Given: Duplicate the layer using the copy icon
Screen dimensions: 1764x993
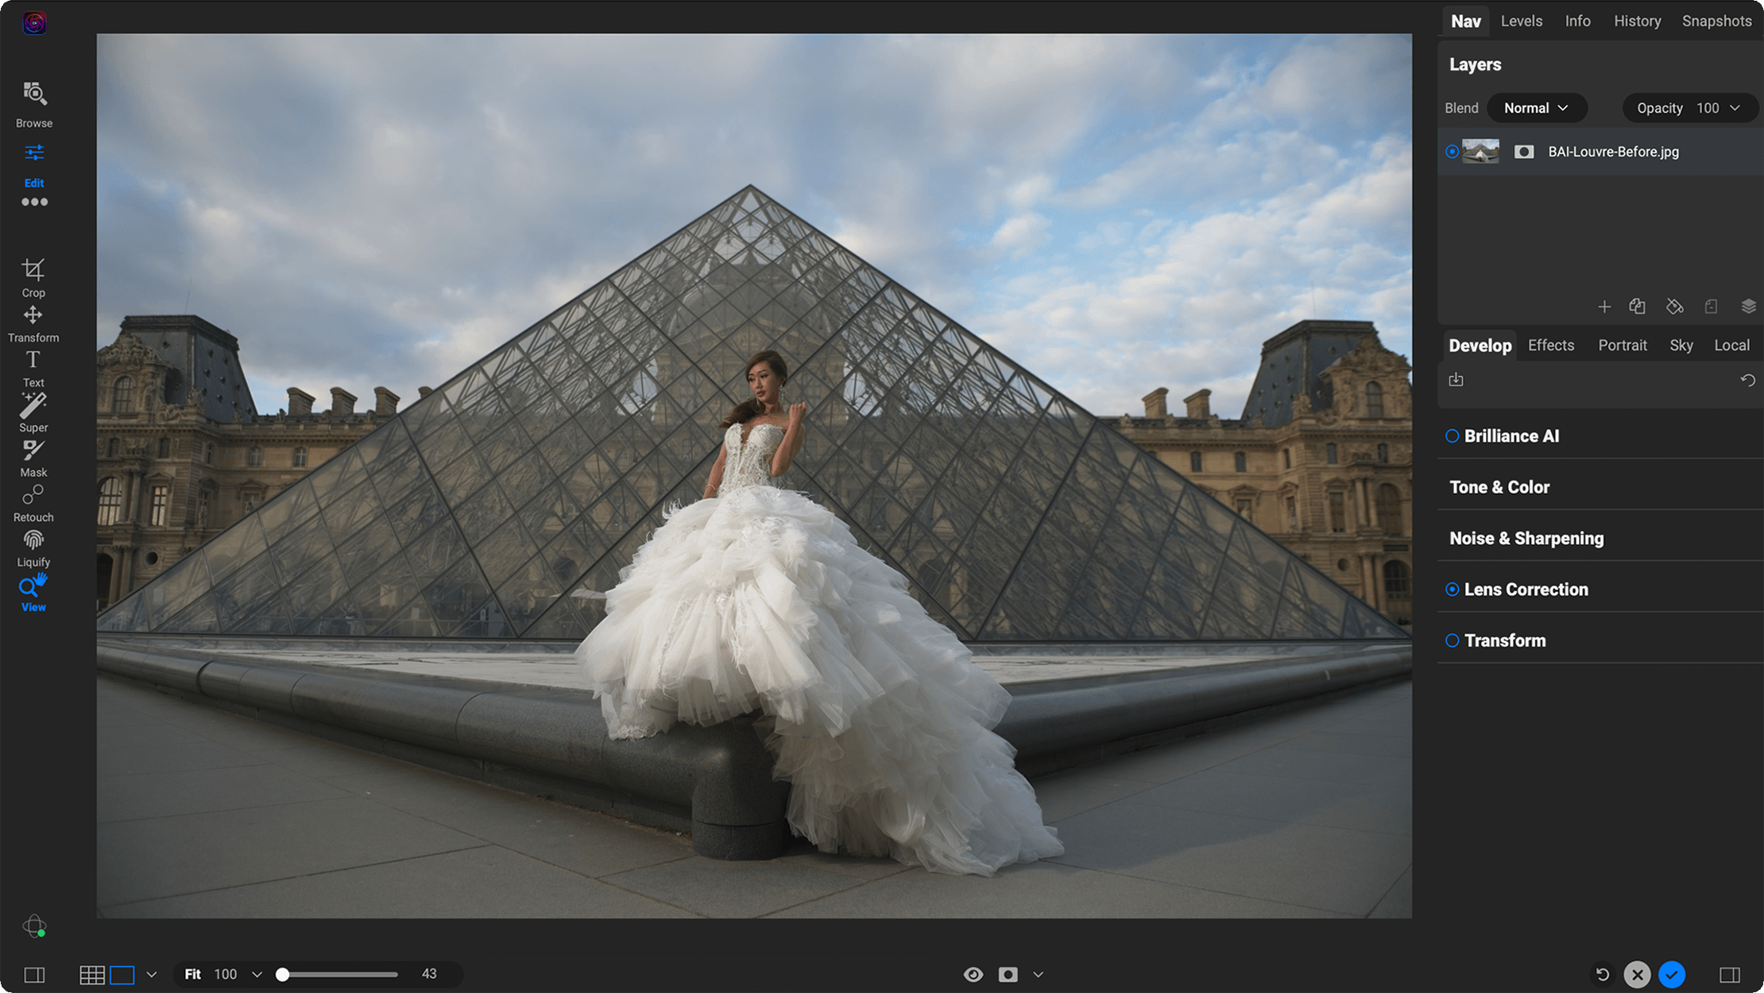Looking at the screenshot, I should (1637, 307).
